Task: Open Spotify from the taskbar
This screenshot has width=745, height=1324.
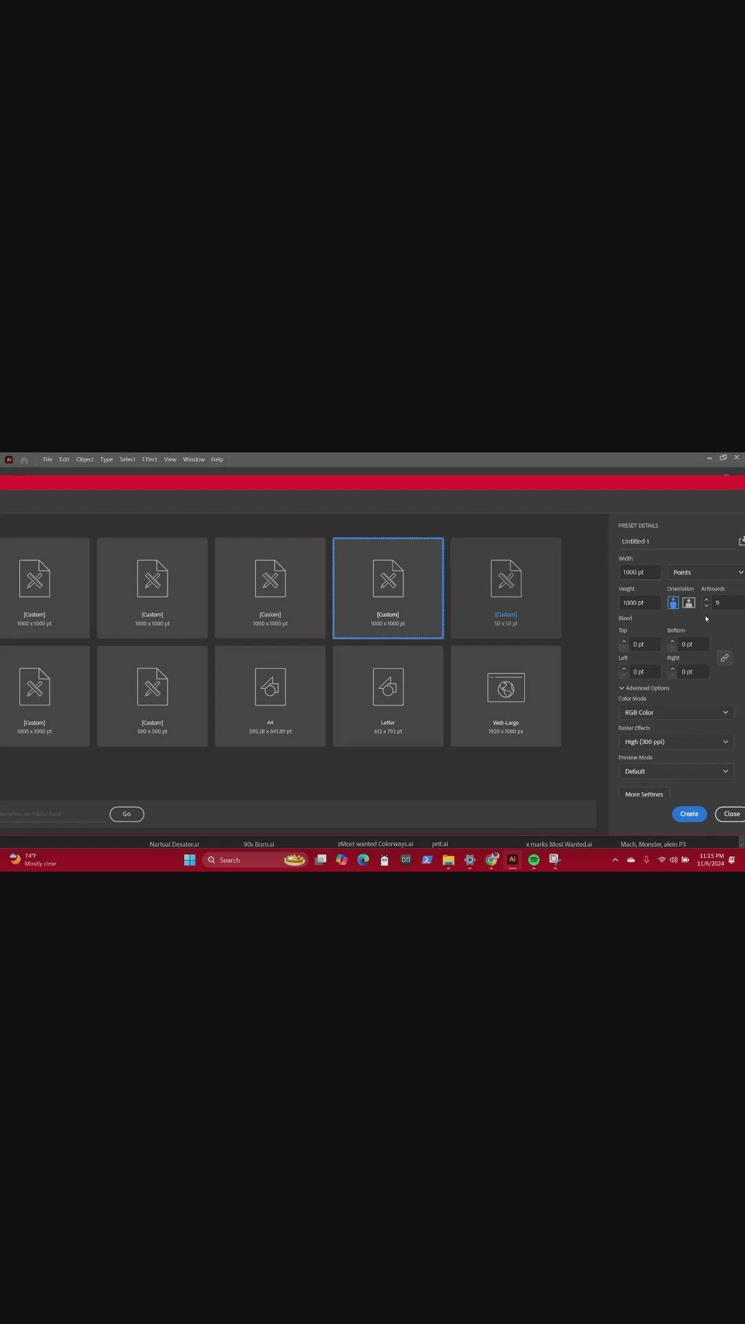Action: [x=534, y=860]
